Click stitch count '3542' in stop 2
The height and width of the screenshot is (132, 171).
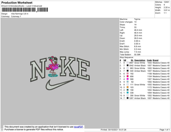pyautogui.click(x=131, y=65)
